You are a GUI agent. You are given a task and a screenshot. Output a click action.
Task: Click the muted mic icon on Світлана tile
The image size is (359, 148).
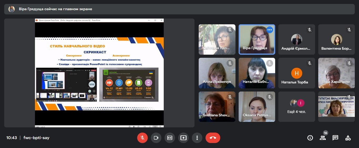pos(230,30)
